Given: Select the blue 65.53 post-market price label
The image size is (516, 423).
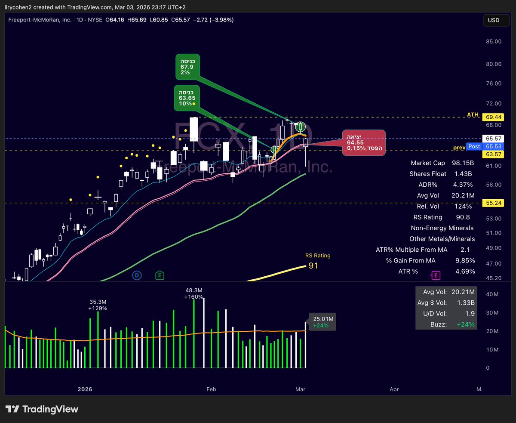Looking at the screenshot, I should 492,147.
